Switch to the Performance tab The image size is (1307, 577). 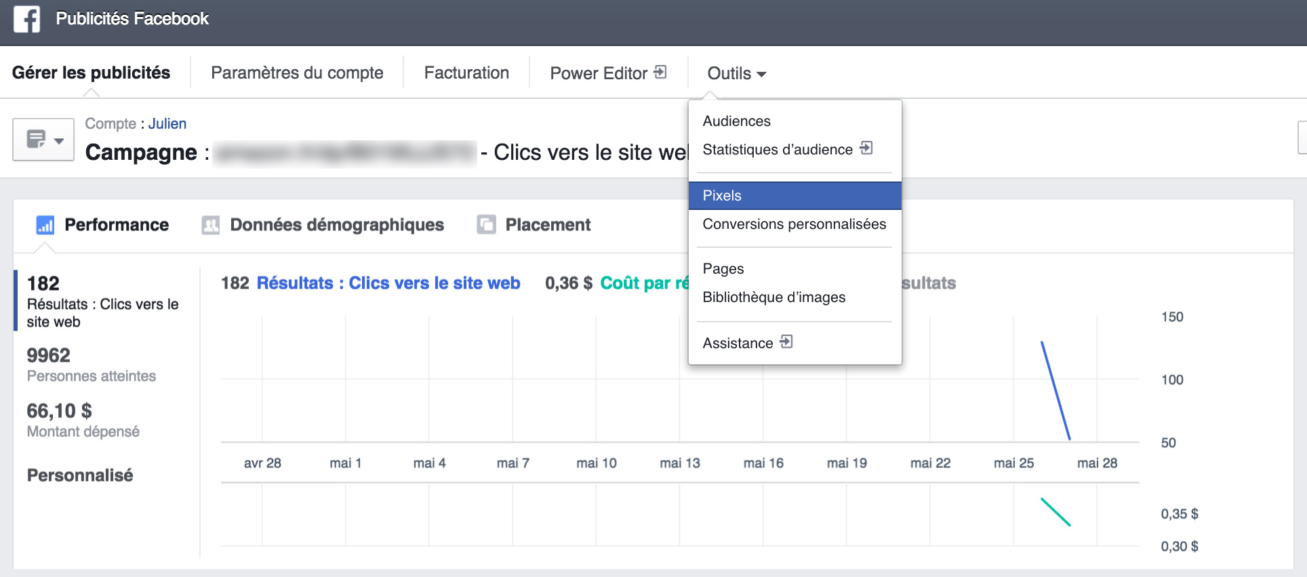click(102, 225)
